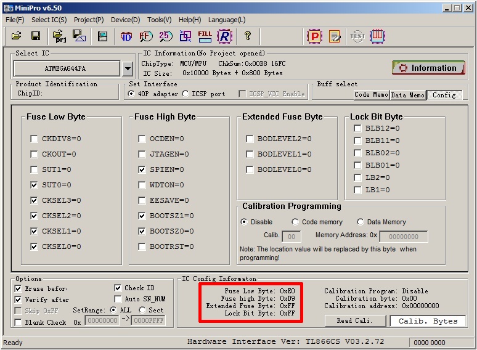Toggle the Erase before option

pos(18,288)
